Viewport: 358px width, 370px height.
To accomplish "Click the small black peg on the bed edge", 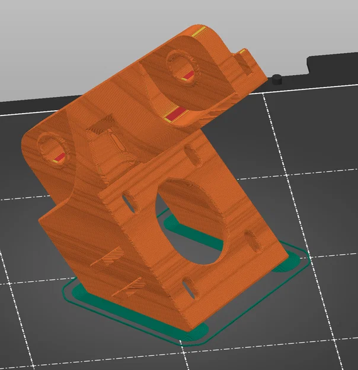I will tap(277, 79).
